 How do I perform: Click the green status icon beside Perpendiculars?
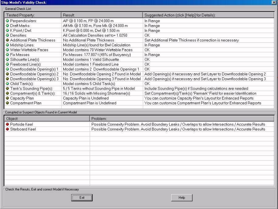click(7, 21)
